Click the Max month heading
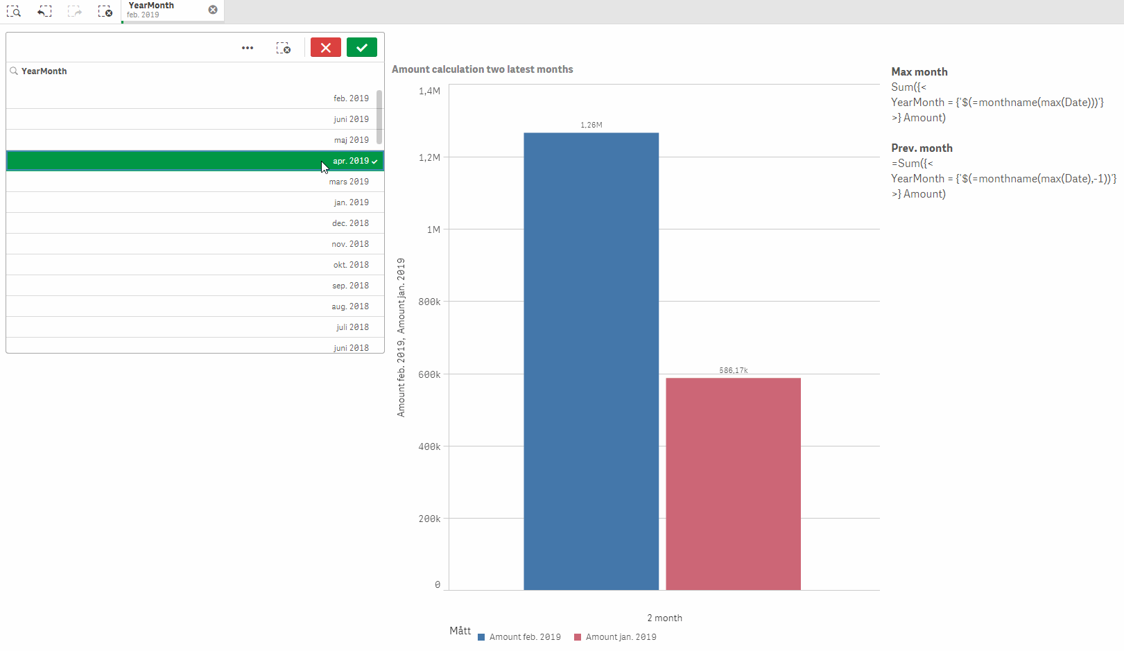This screenshot has height=651, width=1124. click(919, 72)
